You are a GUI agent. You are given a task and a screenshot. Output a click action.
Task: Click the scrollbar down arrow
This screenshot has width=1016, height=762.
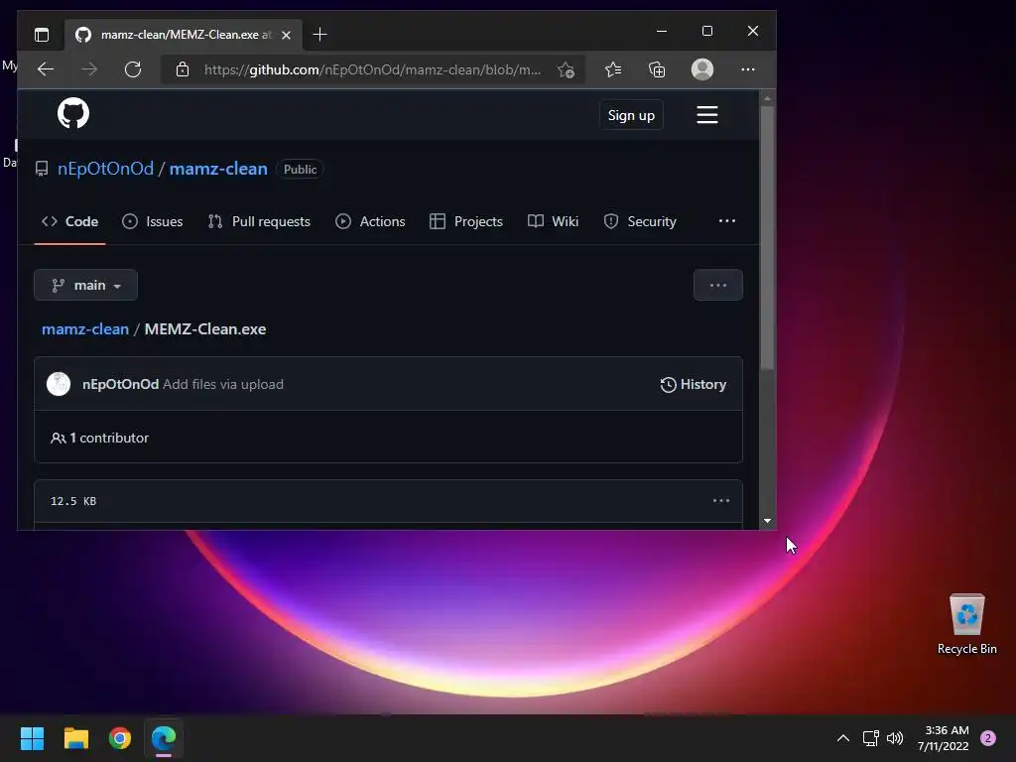point(767,520)
